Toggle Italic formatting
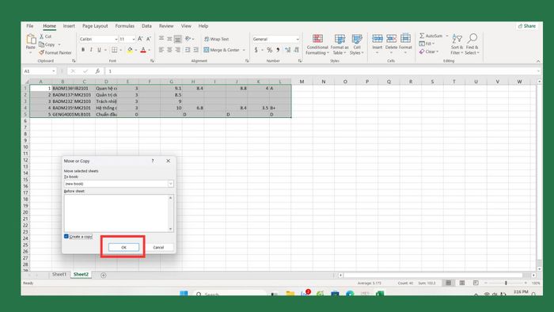The image size is (554, 312). click(x=91, y=50)
